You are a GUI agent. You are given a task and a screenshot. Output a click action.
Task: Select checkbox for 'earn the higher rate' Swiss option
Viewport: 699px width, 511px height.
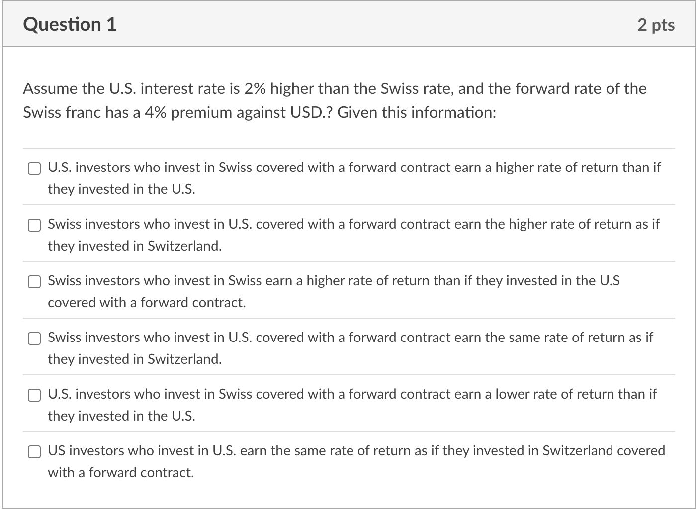click(x=34, y=225)
